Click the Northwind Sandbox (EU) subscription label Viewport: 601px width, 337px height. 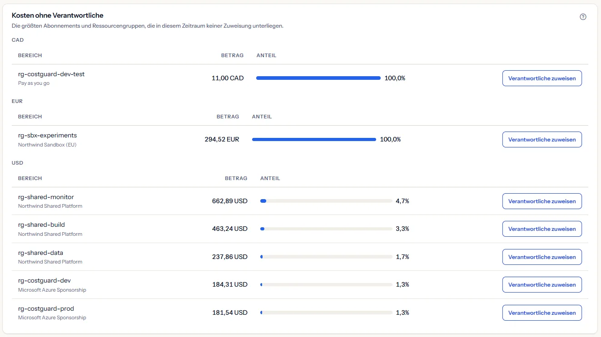47,145
